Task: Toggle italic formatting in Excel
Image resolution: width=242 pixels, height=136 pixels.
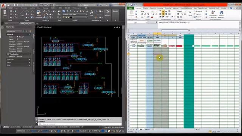Action: pos(145,14)
